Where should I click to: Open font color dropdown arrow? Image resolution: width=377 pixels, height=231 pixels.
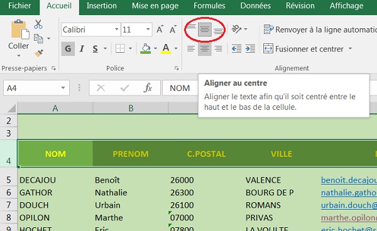click(176, 49)
